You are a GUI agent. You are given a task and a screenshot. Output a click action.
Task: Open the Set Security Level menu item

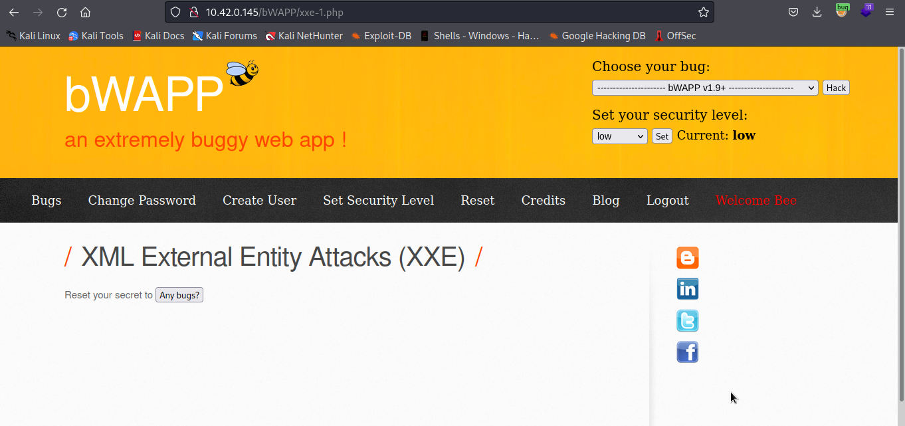coord(379,201)
